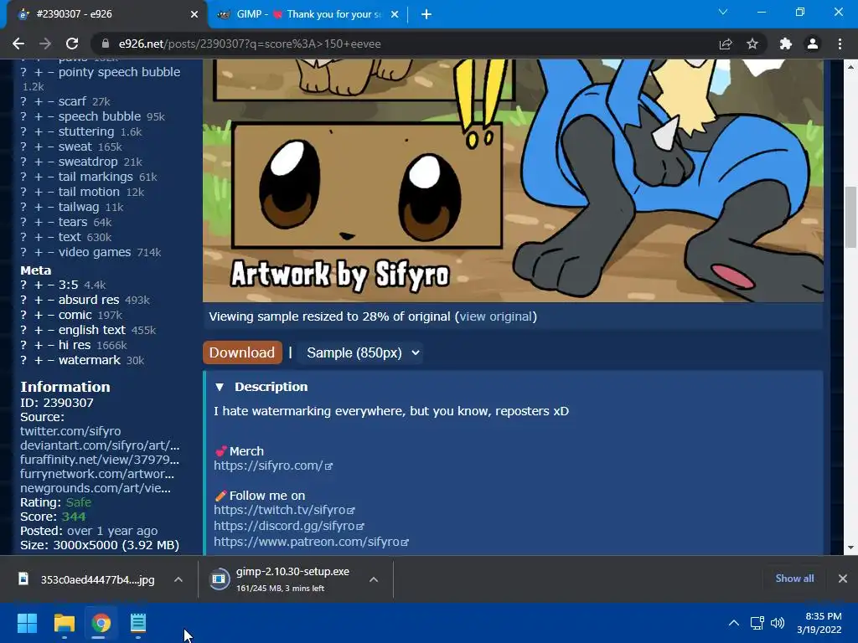Click the tears tag
The height and width of the screenshot is (643, 858).
click(73, 222)
